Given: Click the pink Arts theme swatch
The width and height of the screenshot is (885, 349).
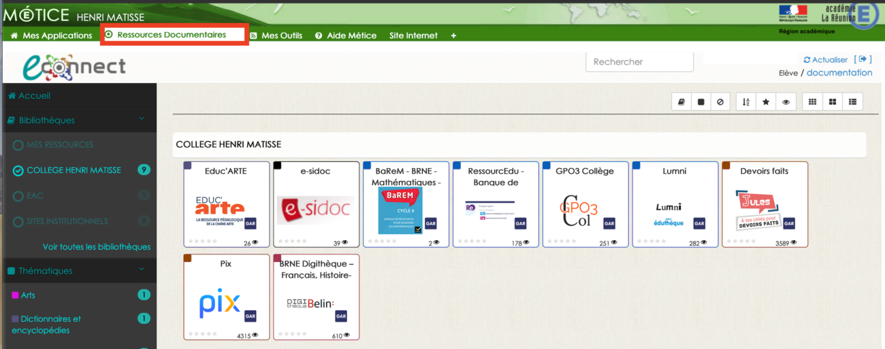Looking at the screenshot, I should tap(15, 295).
